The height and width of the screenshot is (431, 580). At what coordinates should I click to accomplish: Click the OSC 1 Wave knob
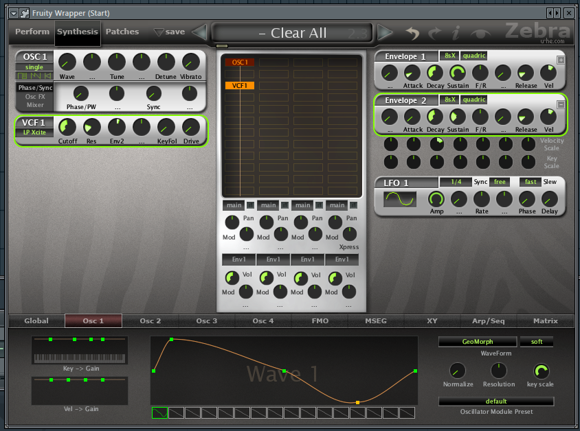click(67, 62)
